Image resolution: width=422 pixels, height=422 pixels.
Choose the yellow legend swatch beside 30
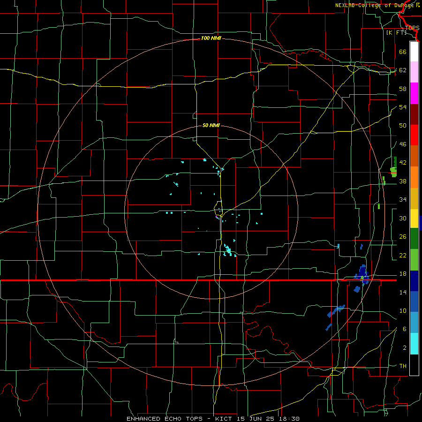point(414,219)
